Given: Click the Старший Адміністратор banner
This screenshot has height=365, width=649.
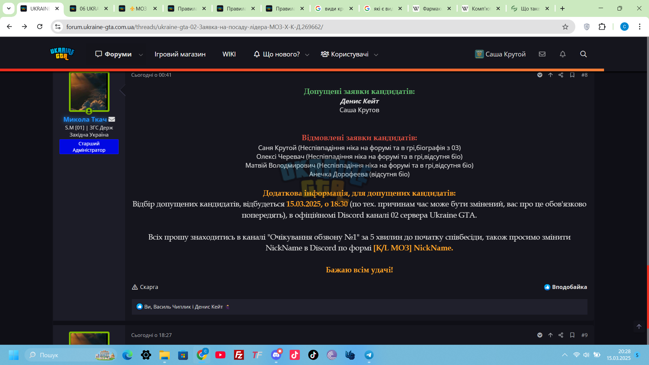Looking at the screenshot, I should pos(89,147).
